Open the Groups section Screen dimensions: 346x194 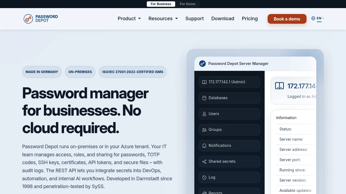coord(229,130)
